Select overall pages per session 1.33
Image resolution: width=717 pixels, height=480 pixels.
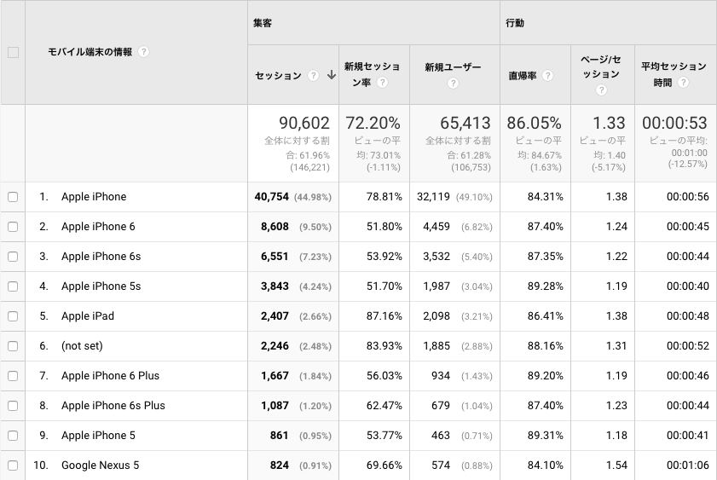(609, 123)
